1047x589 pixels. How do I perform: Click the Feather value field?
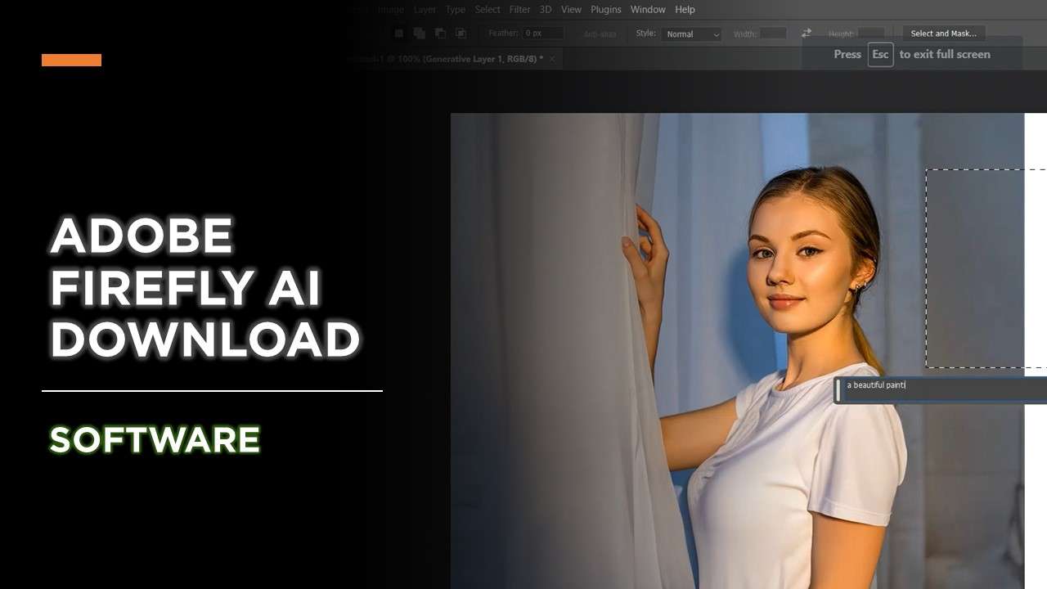pos(544,34)
